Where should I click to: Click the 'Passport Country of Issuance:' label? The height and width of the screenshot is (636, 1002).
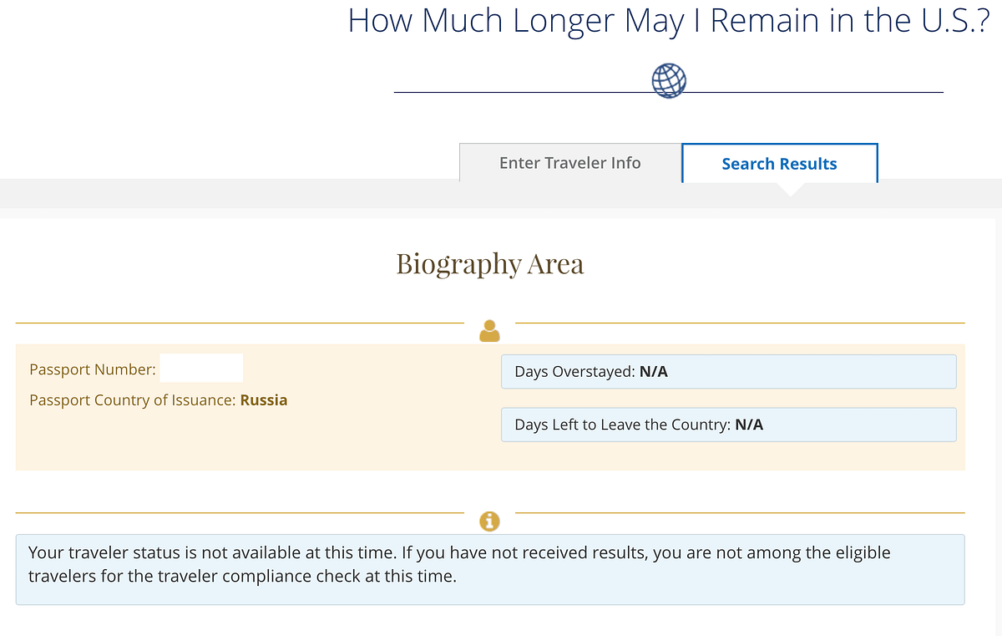click(x=133, y=400)
